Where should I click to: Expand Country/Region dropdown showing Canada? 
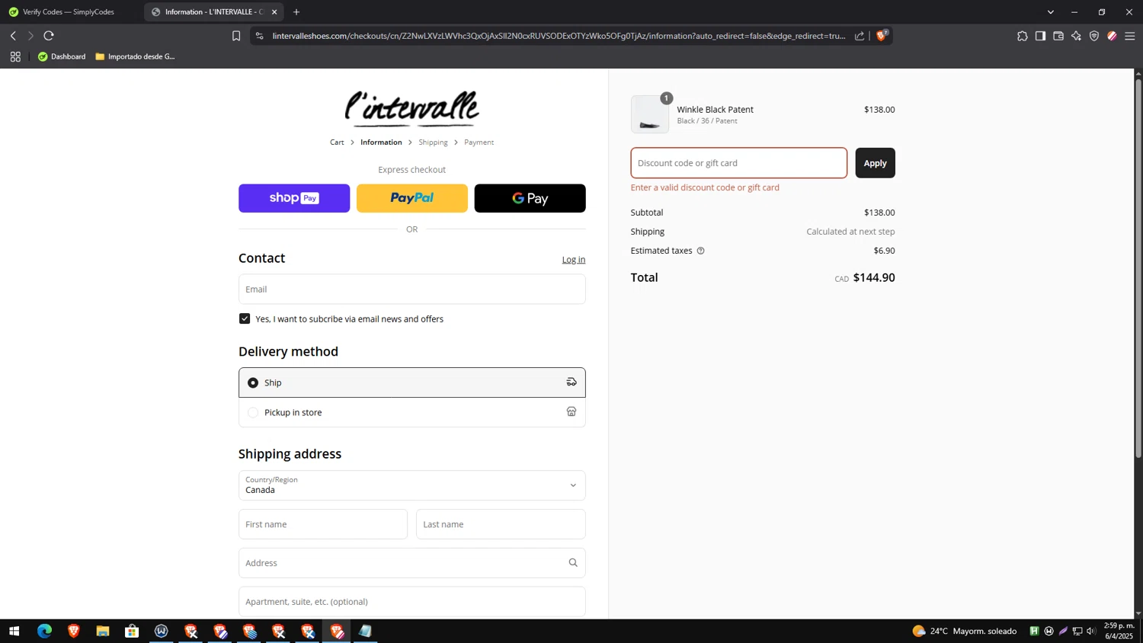click(x=412, y=485)
